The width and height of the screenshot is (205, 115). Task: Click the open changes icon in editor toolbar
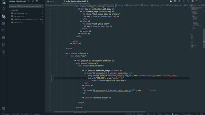(175, 1)
